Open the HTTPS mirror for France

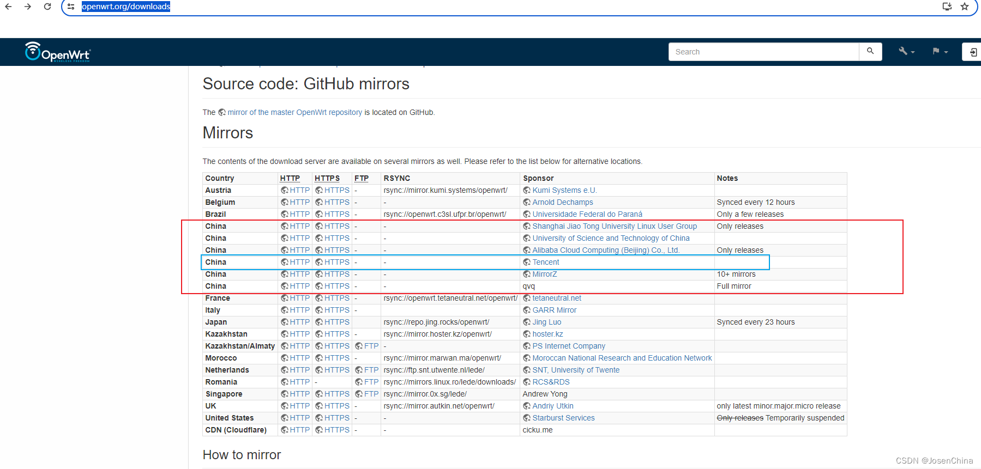(x=336, y=298)
